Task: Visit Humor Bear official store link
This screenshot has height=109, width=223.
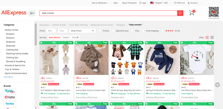Action: pyautogui.click(x=87, y=97)
